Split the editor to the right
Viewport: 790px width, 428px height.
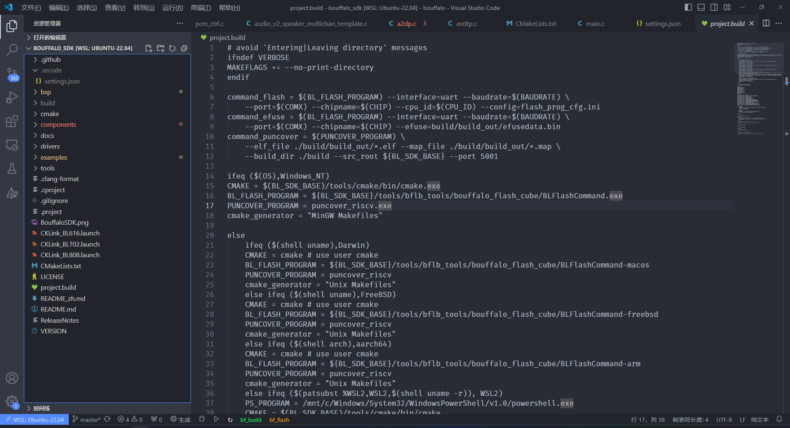tap(766, 23)
